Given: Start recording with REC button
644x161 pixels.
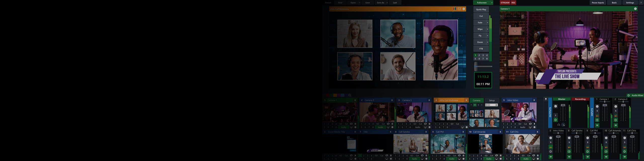Looking at the screenshot, I should (x=513, y=3).
